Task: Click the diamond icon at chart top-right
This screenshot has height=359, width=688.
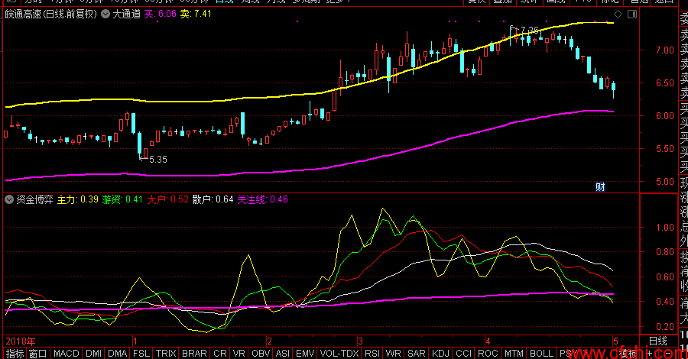Action: 618,14
